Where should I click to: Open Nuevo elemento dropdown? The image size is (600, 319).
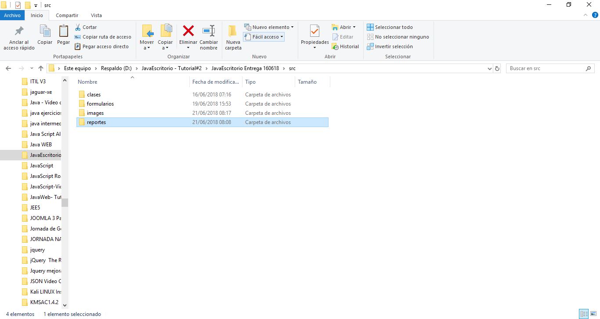pos(269,27)
